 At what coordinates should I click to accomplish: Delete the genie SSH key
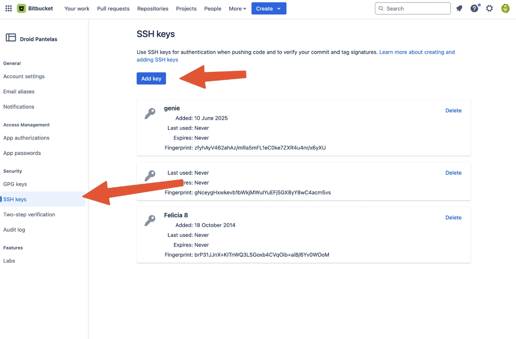pos(453,110)
